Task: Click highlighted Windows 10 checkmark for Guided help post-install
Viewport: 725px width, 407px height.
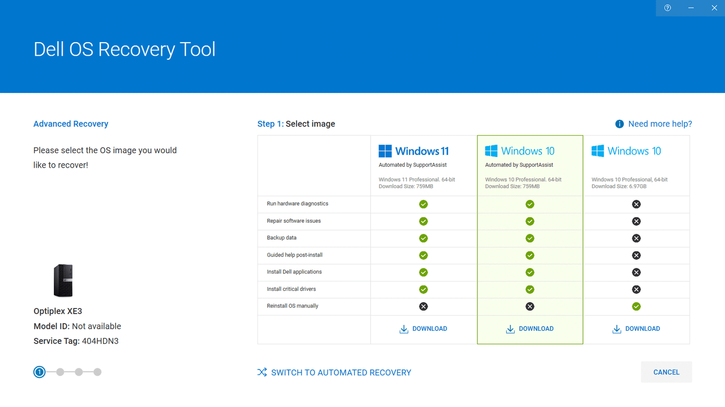Action: tap(530, 255)
